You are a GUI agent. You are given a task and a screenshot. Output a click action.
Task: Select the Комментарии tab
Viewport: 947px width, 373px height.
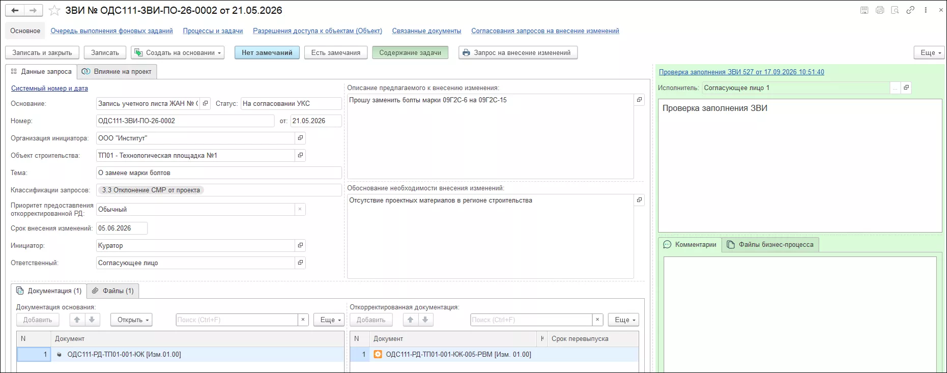690,245
